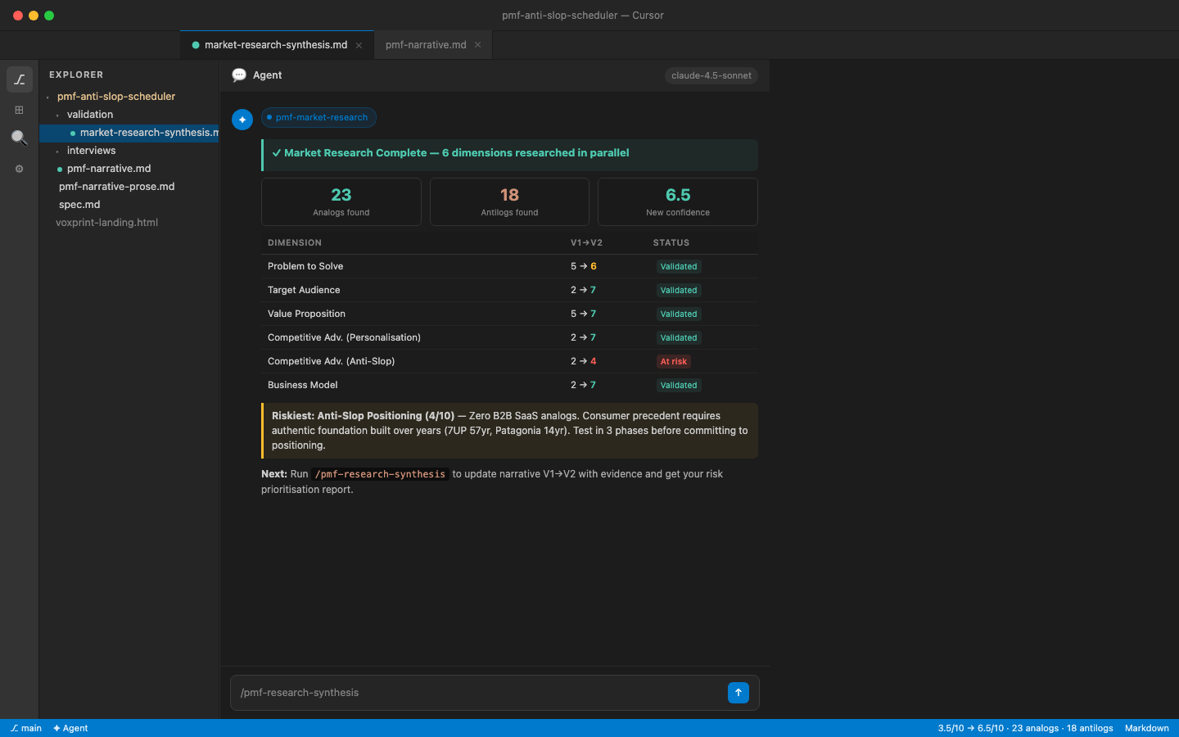Click the Riskiest Anti-Slop Positioning warning box

509,431
